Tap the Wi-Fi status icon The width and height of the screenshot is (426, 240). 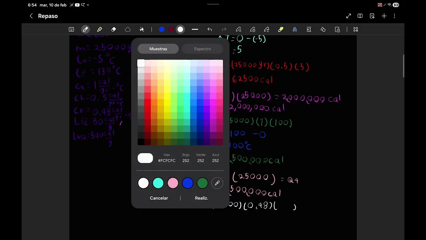389,5
